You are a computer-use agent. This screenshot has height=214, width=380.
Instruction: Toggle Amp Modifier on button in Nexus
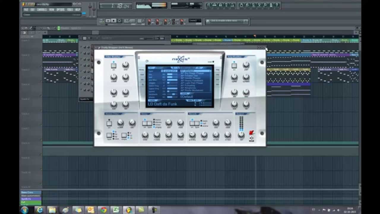tap(234, 65)
